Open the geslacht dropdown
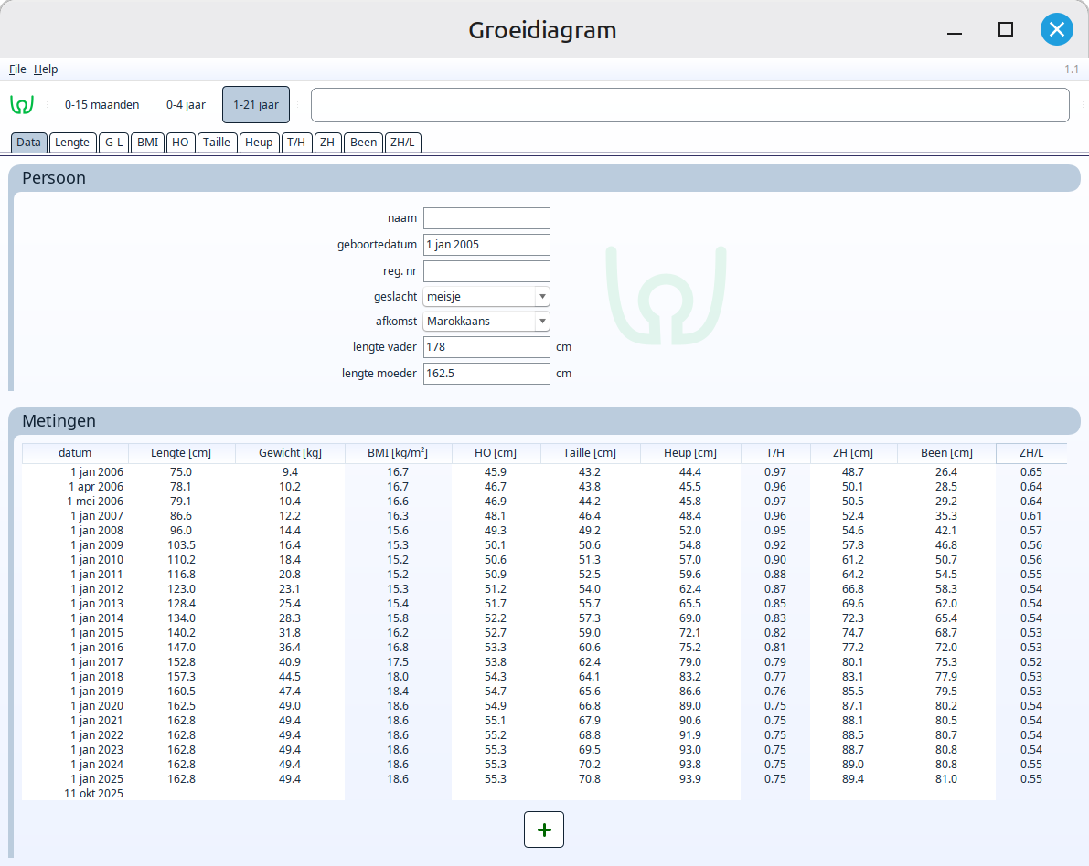The height and width of the screenshot is (866, 1089). pos(486,296)
